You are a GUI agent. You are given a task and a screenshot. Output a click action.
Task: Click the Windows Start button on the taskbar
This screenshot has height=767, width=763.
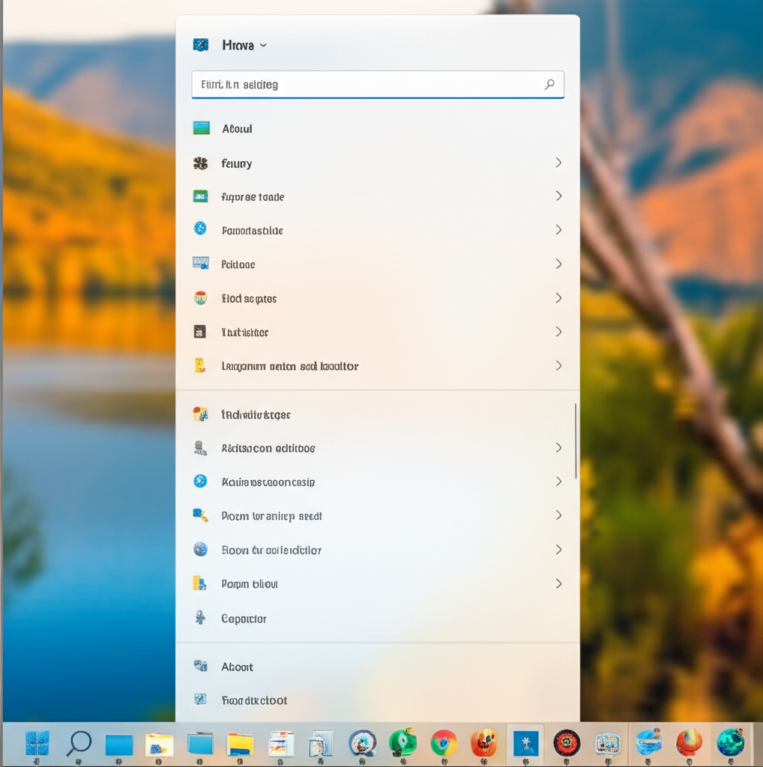click(x=37, y=743)
